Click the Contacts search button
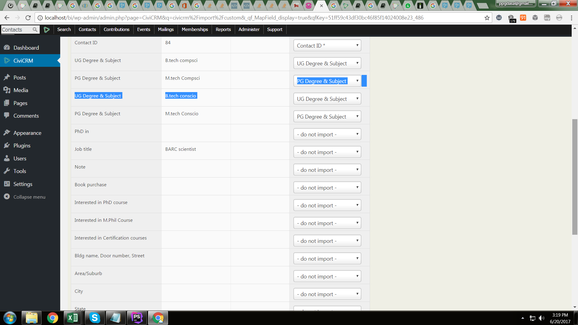 (x=35, y=29)
